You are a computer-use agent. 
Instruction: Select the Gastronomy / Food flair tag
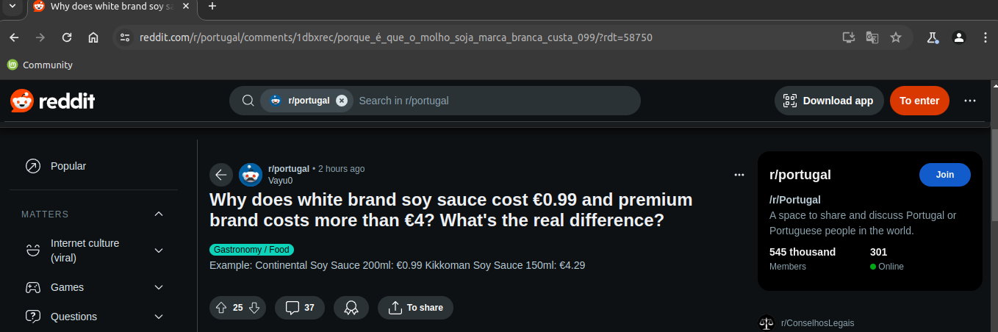(251, 250)
